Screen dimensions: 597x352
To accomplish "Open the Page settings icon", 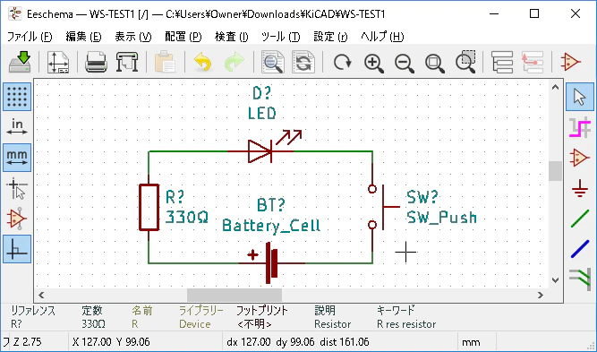I will click(x=58, y=62).
